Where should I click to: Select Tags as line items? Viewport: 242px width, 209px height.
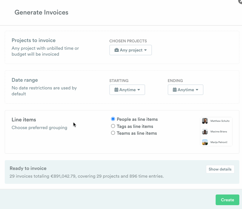113,126
